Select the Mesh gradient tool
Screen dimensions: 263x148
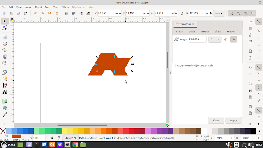click(x=5, y=108)
